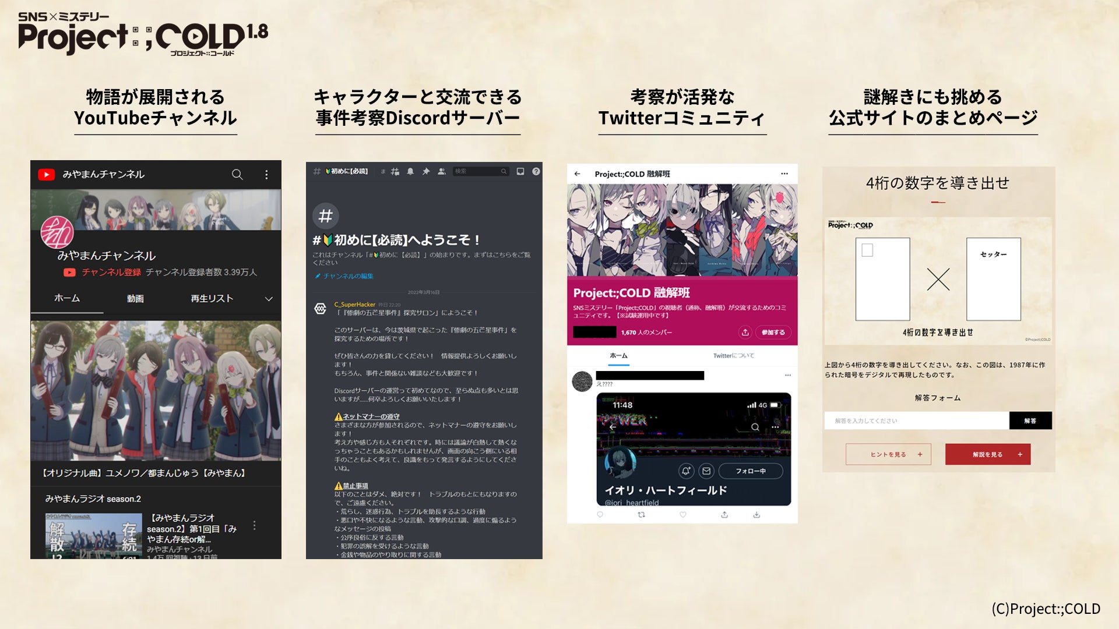The image size is (1119, 629).
Task: Expand YouTube channel tabs chevron
Action: coord(269,299)
